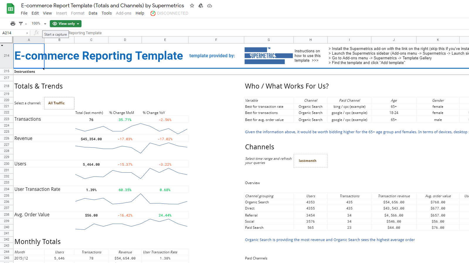
Task: Open the zoom level 100% dropdown
Action: (x=38, y=23)
